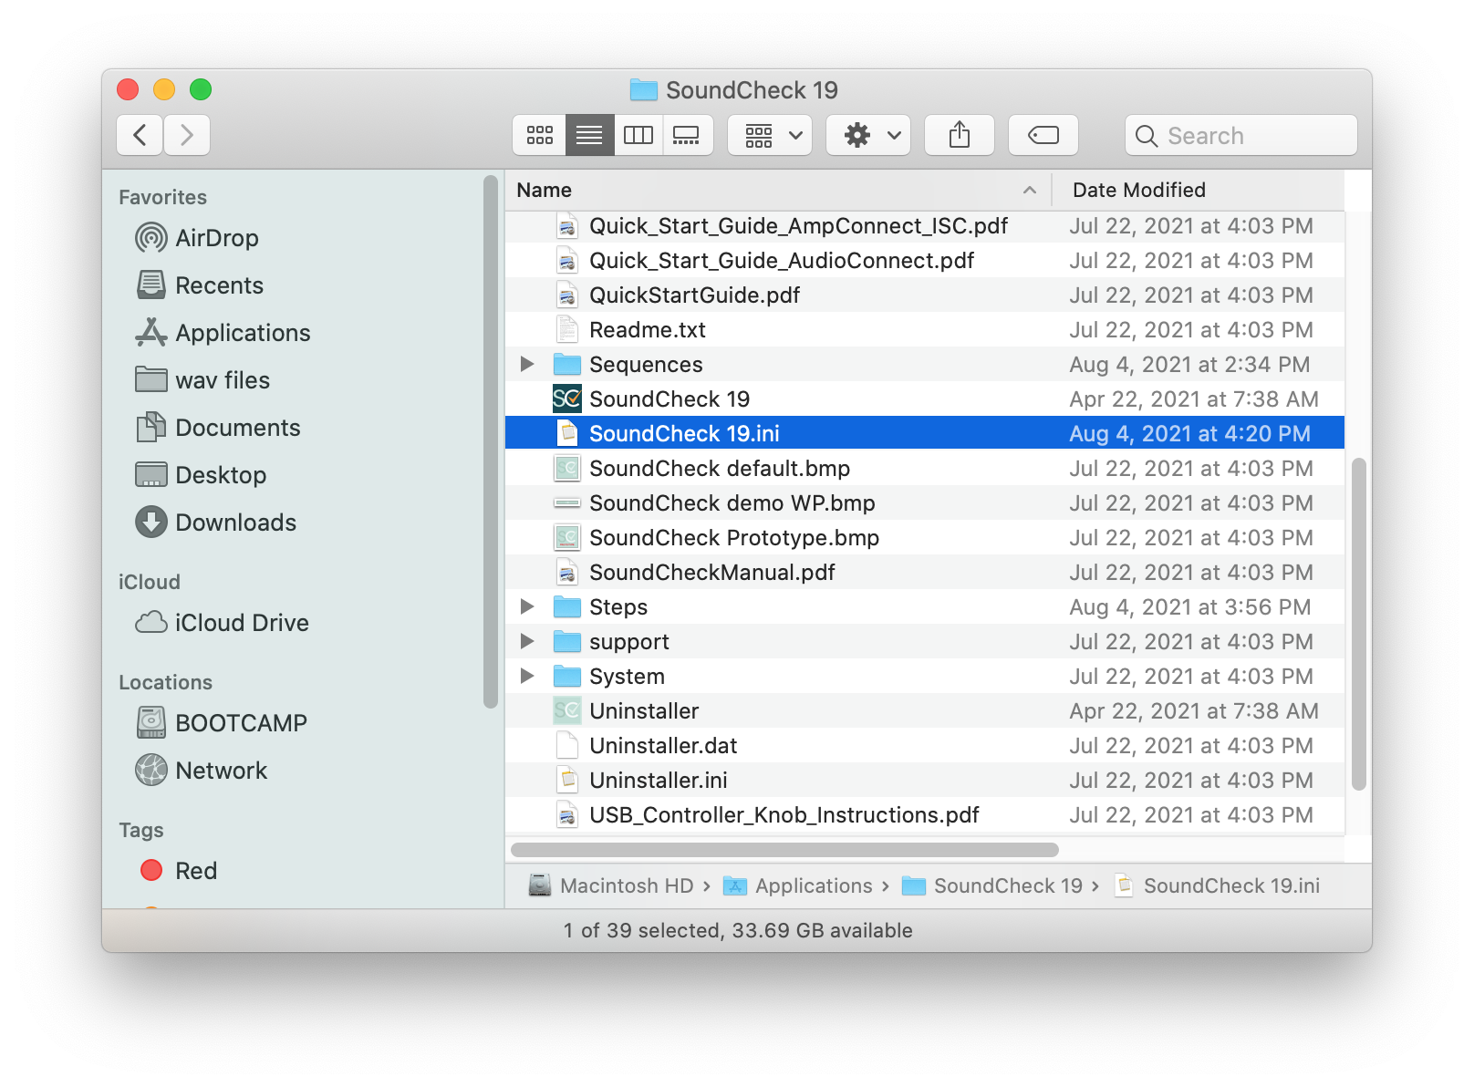Expand the Steps folder
1474x1087 pixels.
526,606
